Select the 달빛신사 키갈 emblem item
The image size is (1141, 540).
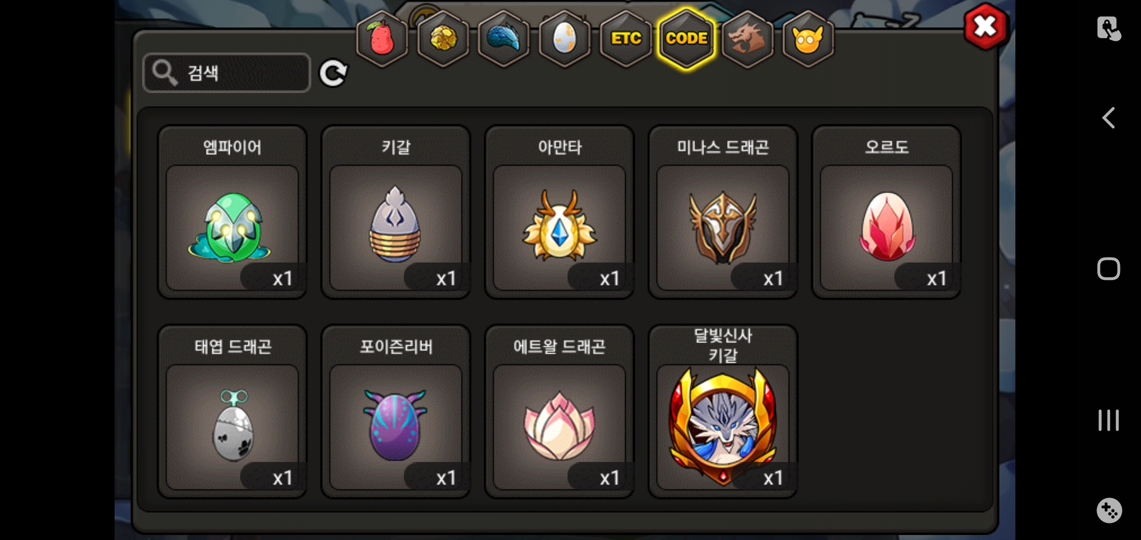723,411
